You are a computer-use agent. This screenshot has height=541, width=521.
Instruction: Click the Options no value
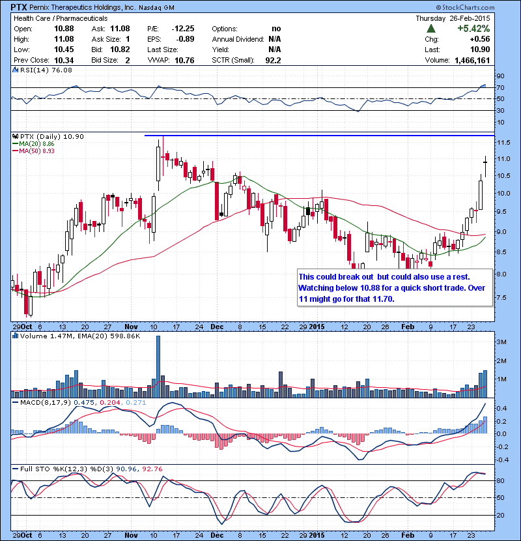(x=276, y=28)
